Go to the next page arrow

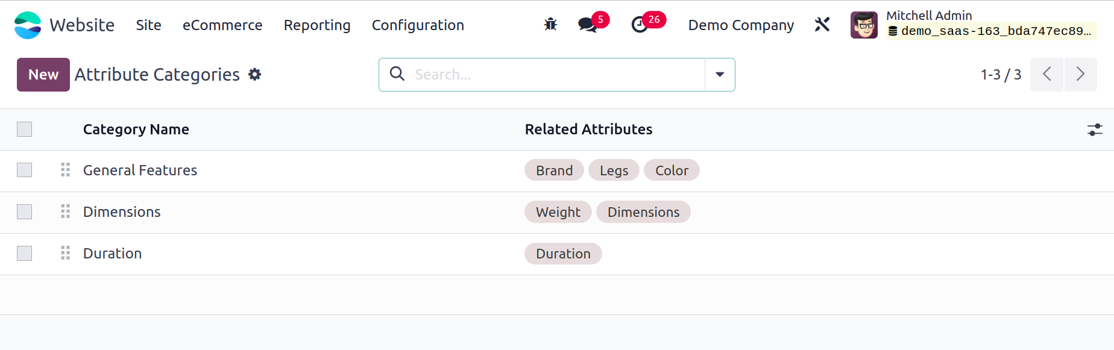(1080, 75)
